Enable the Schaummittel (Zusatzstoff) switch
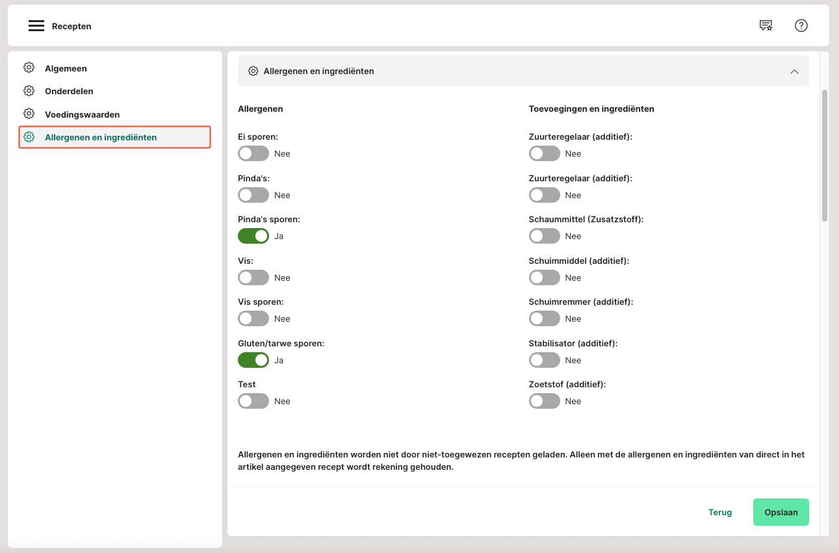 [545, 236]
